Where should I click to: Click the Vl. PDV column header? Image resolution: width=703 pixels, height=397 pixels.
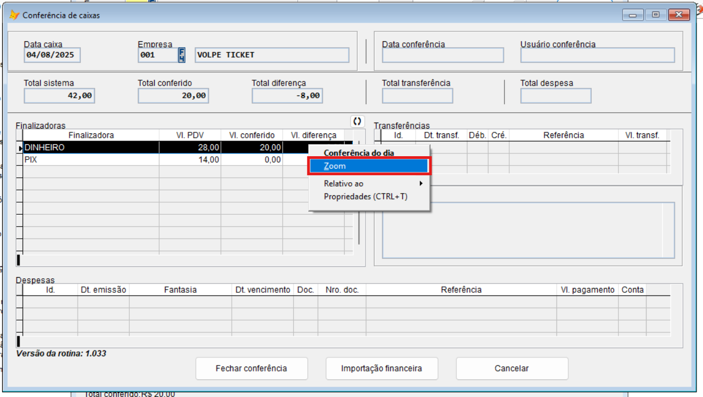[x=189, y=135]
